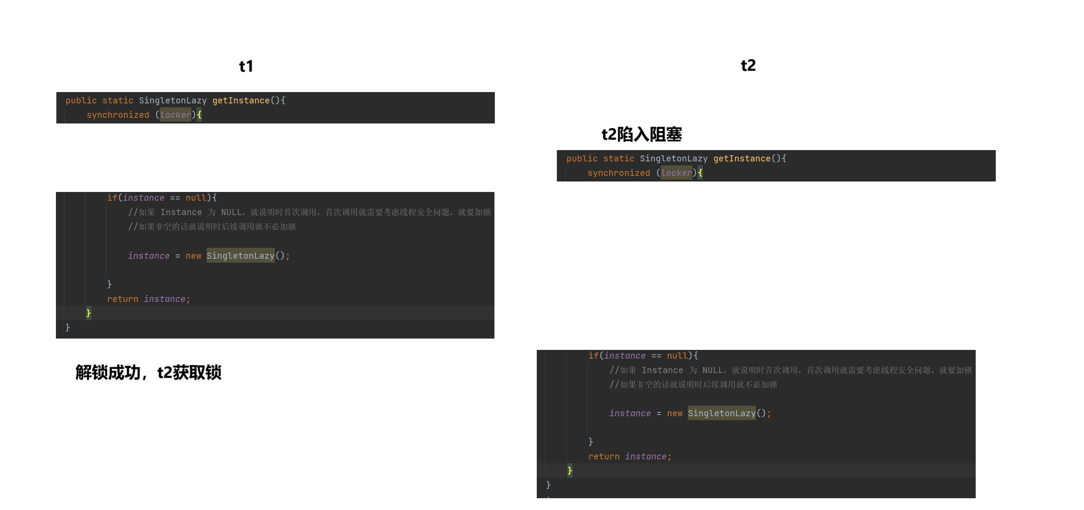The image size is (1084, 510).
Task: Click yellow closing brace in t2 code block
Action: click(x=570, y=471)
